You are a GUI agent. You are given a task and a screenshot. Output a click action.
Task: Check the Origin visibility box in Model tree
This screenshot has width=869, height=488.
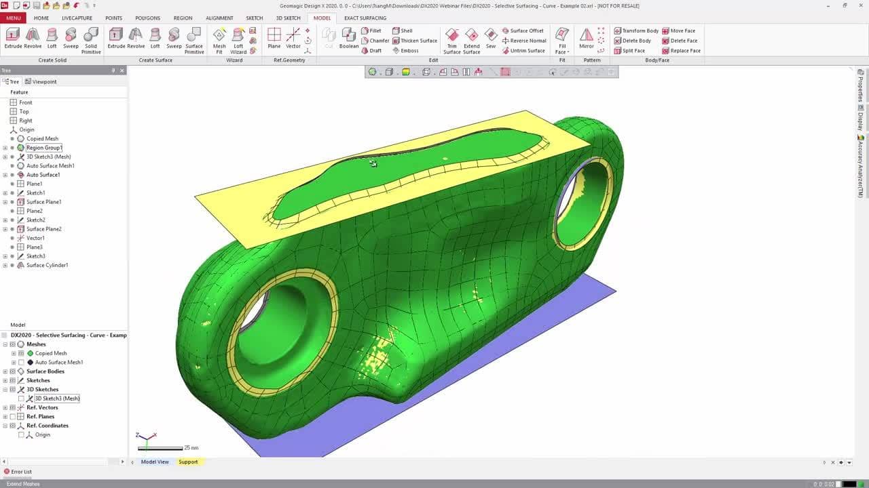[21, 435]
